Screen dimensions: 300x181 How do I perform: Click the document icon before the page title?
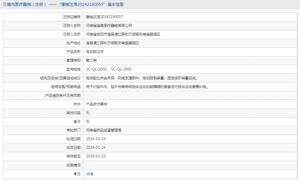[4, 5]
